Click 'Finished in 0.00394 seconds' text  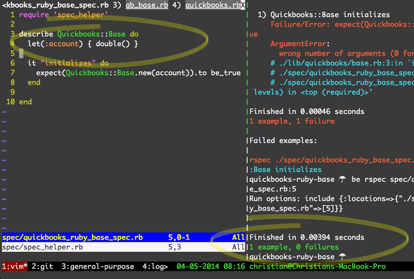tap(307, 237)
